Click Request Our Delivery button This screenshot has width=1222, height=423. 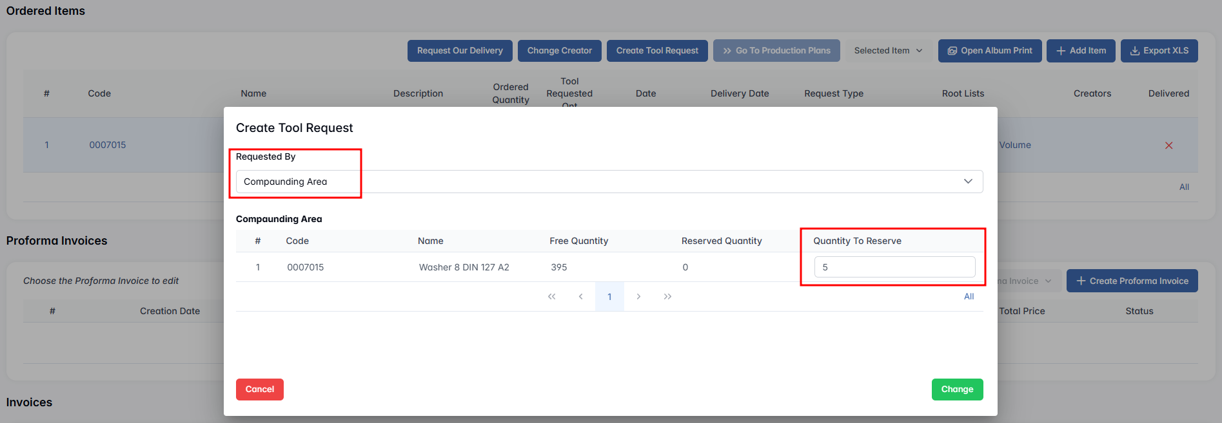pyautogui.click(x=460, y=51)
